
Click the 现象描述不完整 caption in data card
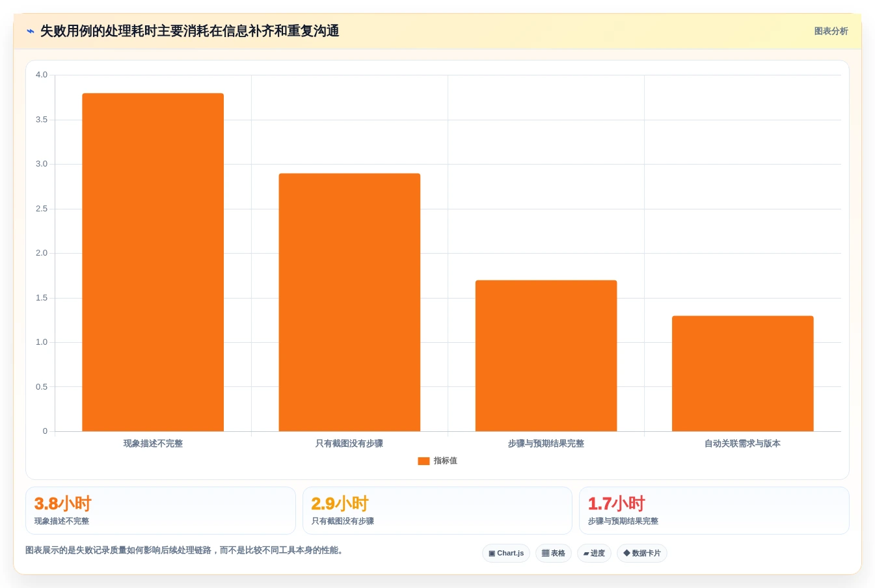[62, 521]
